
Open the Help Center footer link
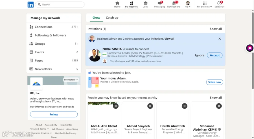(x=66, y=125)
